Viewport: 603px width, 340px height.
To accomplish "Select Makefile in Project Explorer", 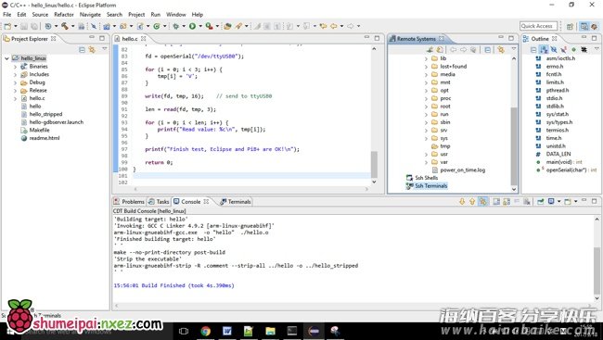I will point(39,130).
